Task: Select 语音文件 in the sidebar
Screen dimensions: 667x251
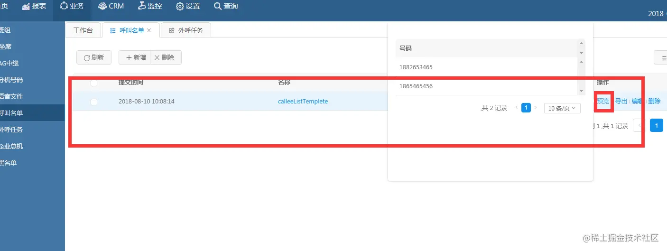Action: click(x=32, y=96)
